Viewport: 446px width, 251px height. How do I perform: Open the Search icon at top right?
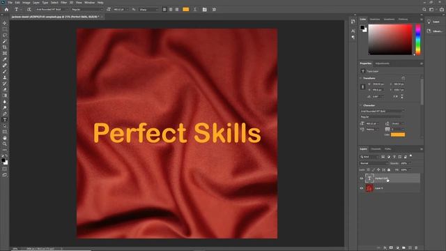click(424, 9)
